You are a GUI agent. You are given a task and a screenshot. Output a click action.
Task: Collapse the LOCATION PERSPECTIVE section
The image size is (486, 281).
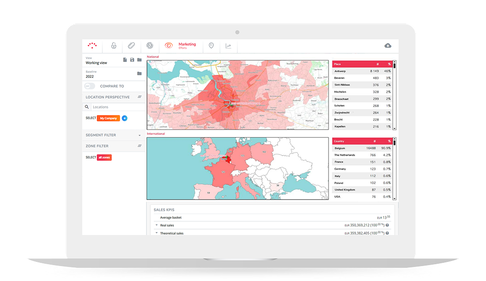click(x=140, y=97)
